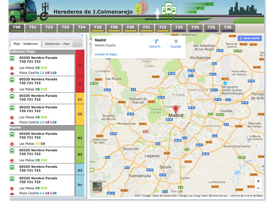
Task: Click the bus icon of the first stop
Action: (12, 59)
